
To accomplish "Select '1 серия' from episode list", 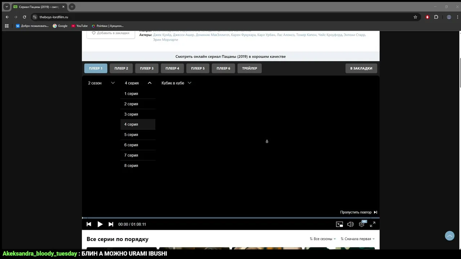I will pos(138,94).
